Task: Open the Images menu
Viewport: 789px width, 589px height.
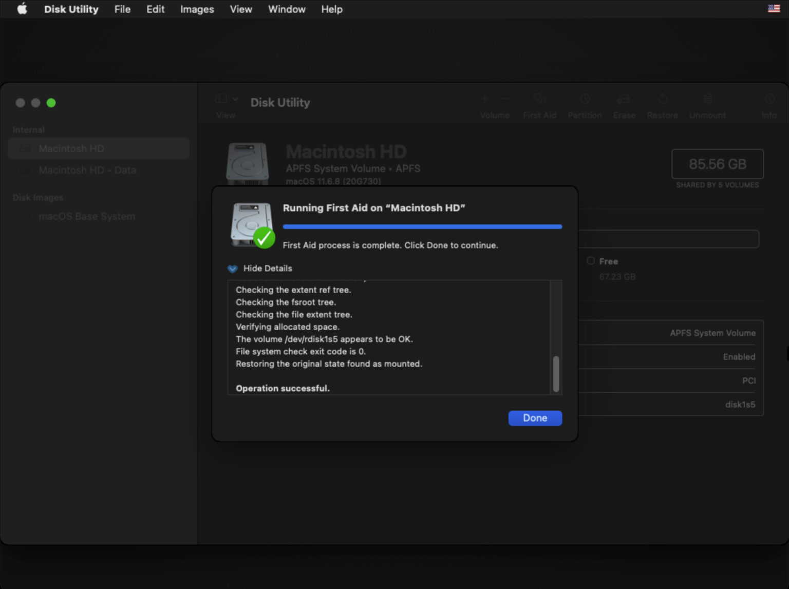Action: 197,9
